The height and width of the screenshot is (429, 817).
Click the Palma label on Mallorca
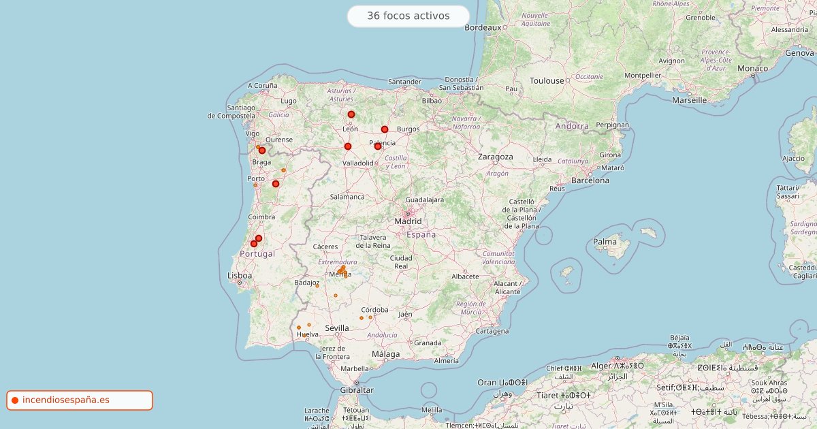click(x=605, y=242)
